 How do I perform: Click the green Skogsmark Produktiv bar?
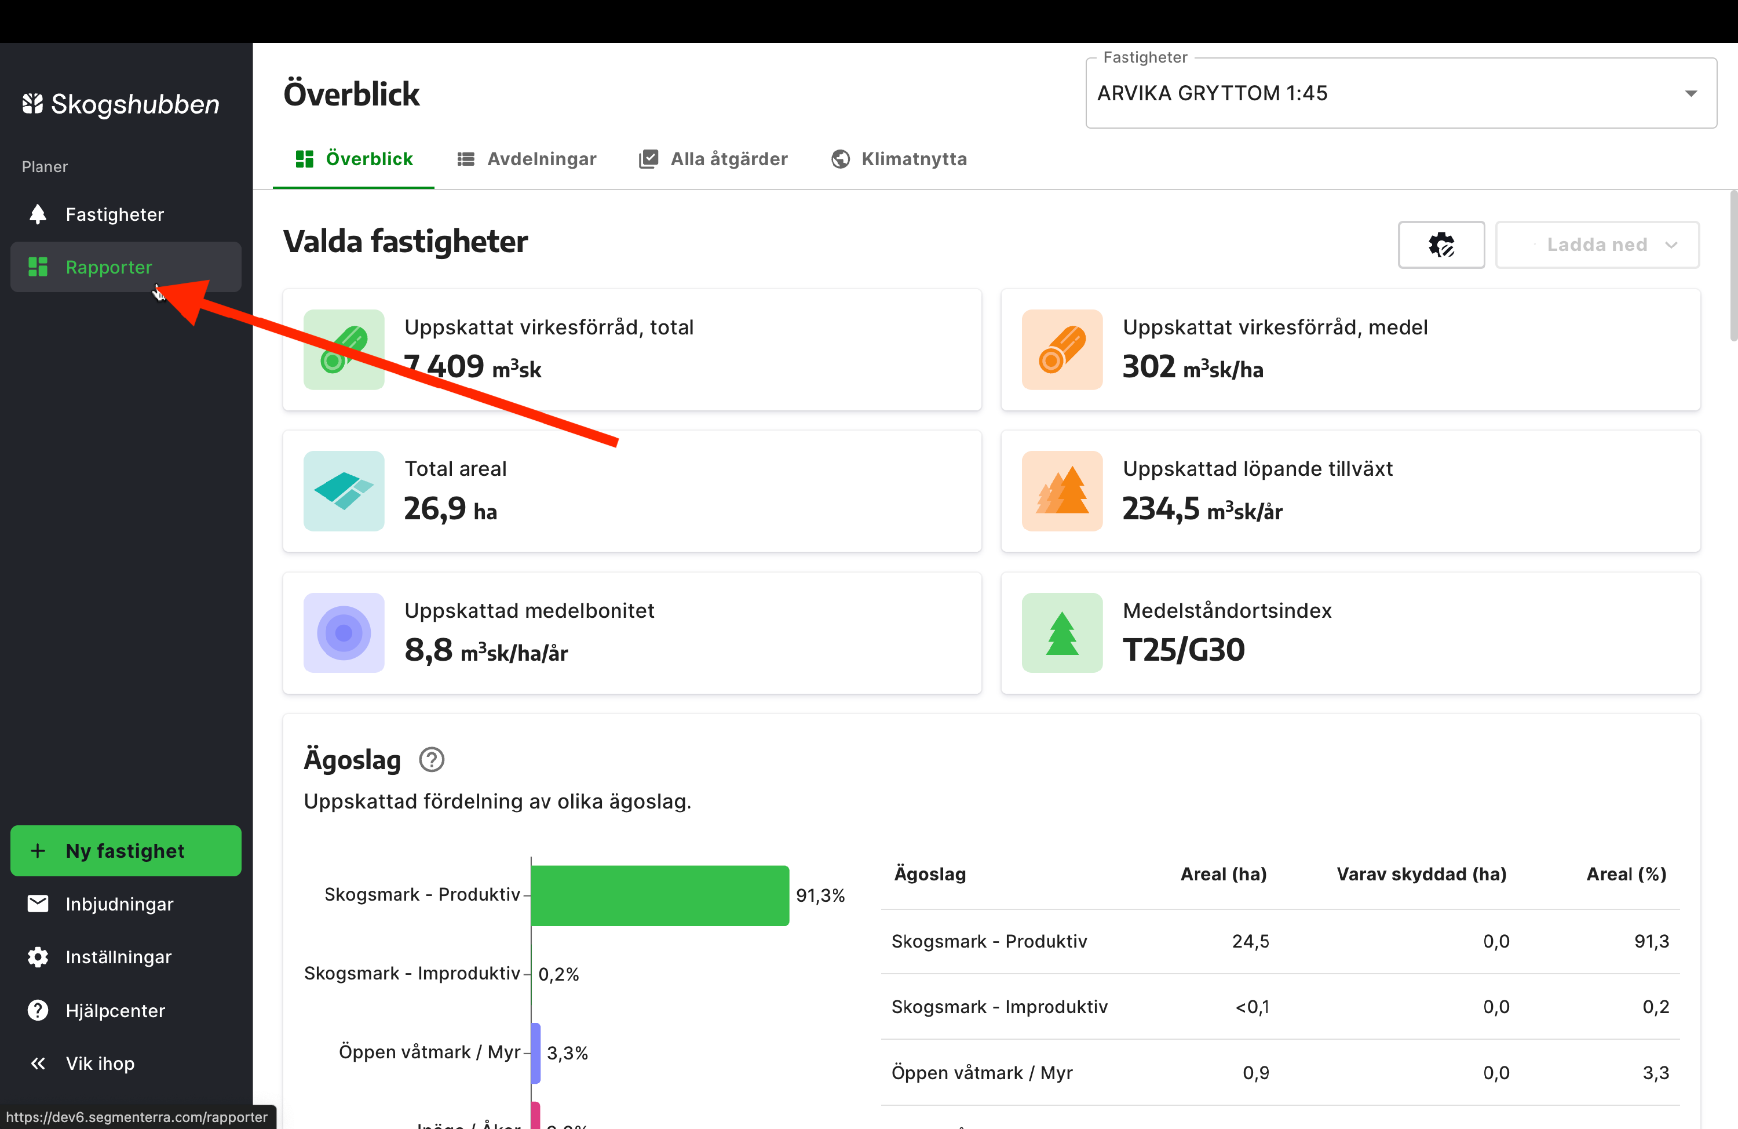click(x=659, y=895)
